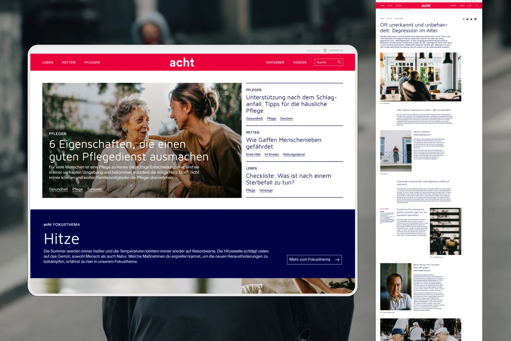511x341 pixels.
Task: Share the article on LinkedIn
Action: point(475,19)
